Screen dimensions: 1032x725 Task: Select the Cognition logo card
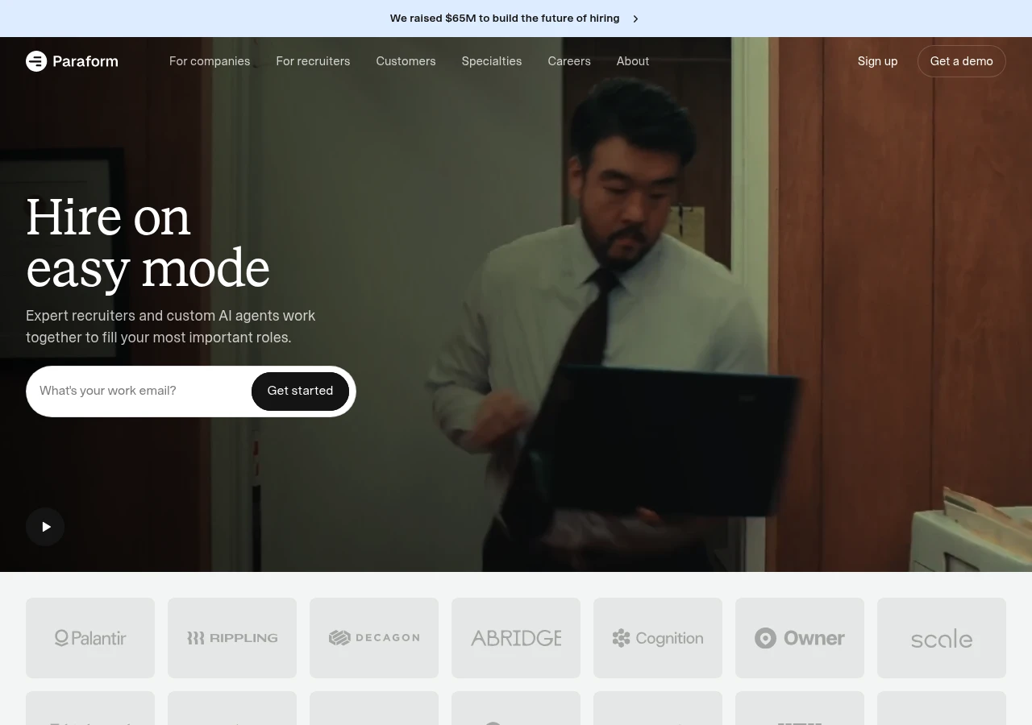pos(658,638)
